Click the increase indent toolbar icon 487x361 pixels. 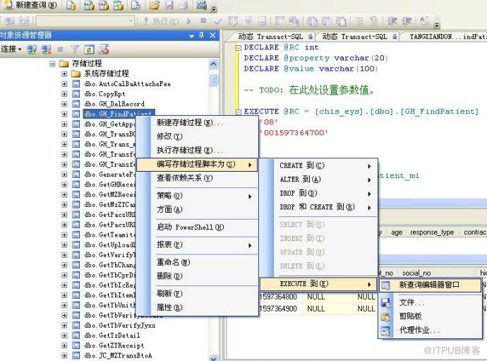(x=407, y=21)
